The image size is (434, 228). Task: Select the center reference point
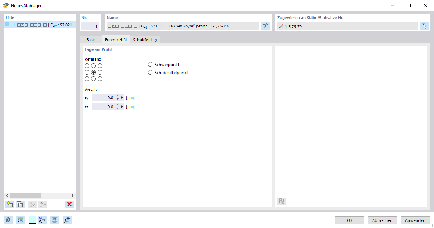point(93,72)
